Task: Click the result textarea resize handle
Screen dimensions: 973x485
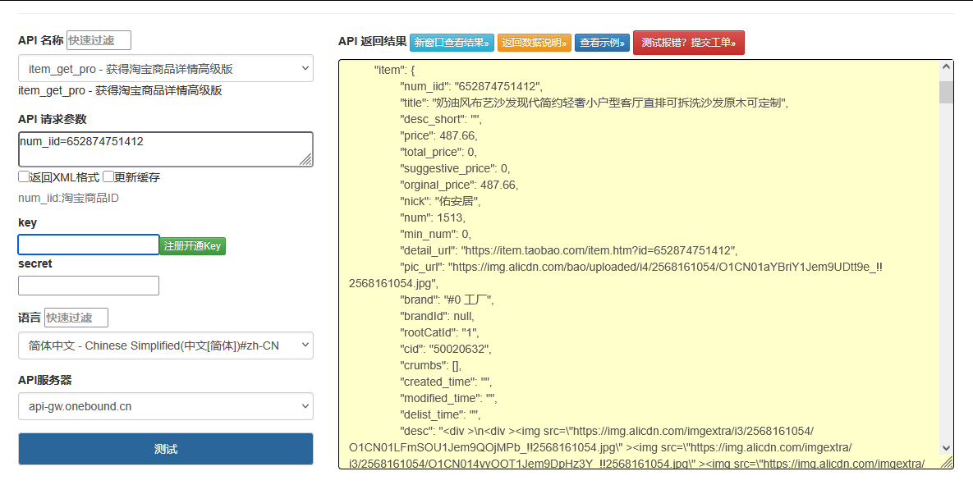Action: (x=948, y=464)
